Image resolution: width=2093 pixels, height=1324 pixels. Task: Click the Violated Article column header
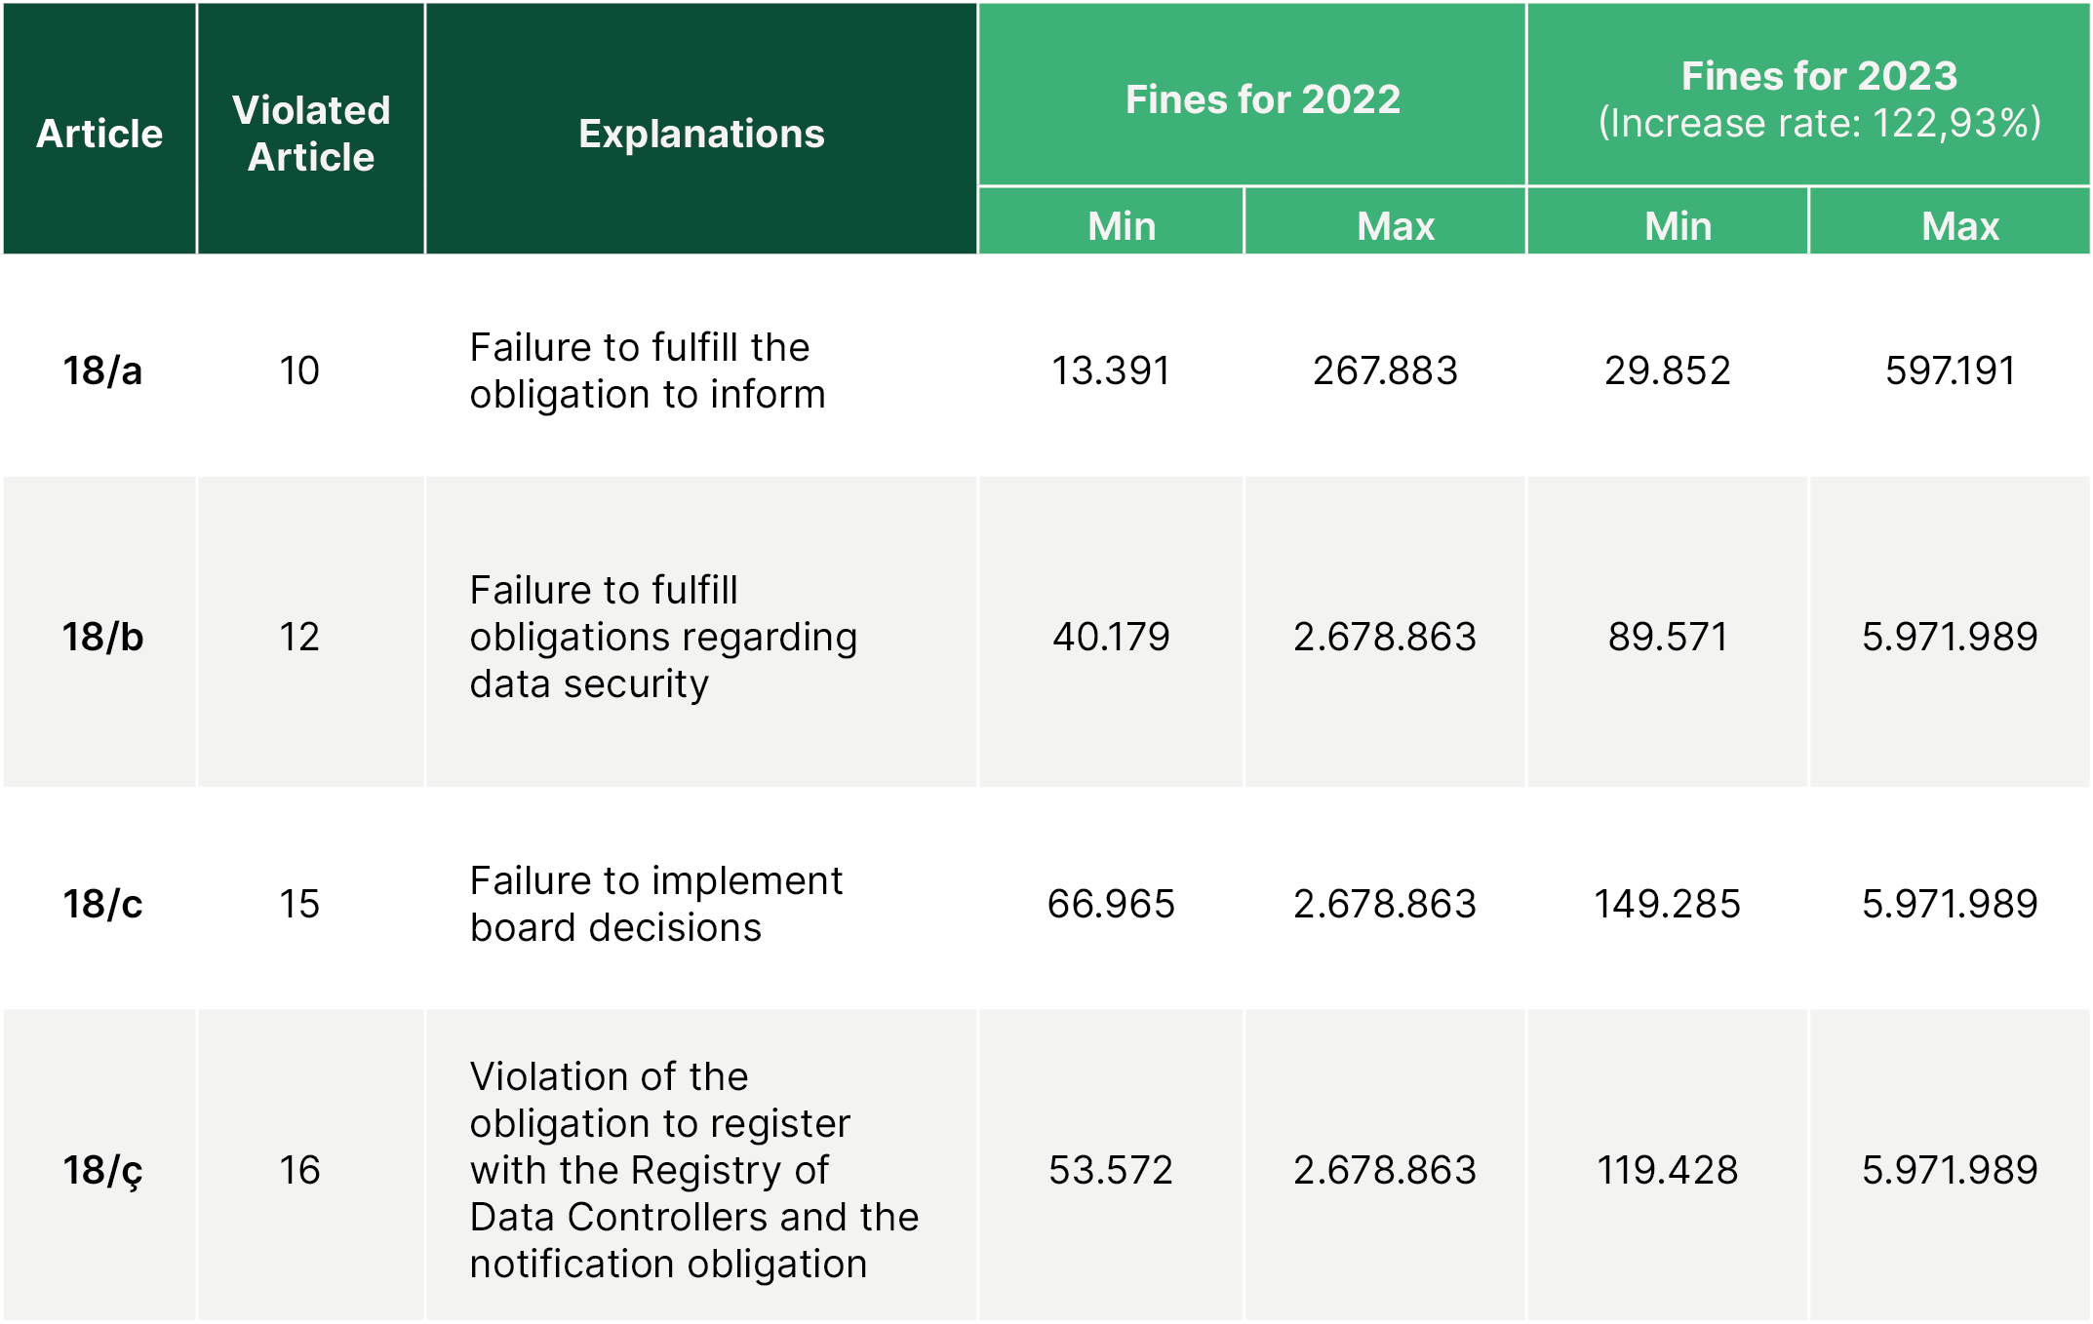pyautogui.click(x=311, y=134)
